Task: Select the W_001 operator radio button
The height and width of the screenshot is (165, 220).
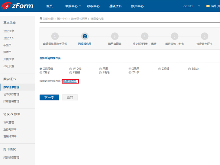Action: 71,69
